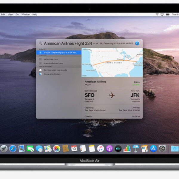Click Show all in Finder

pos(59,74)
